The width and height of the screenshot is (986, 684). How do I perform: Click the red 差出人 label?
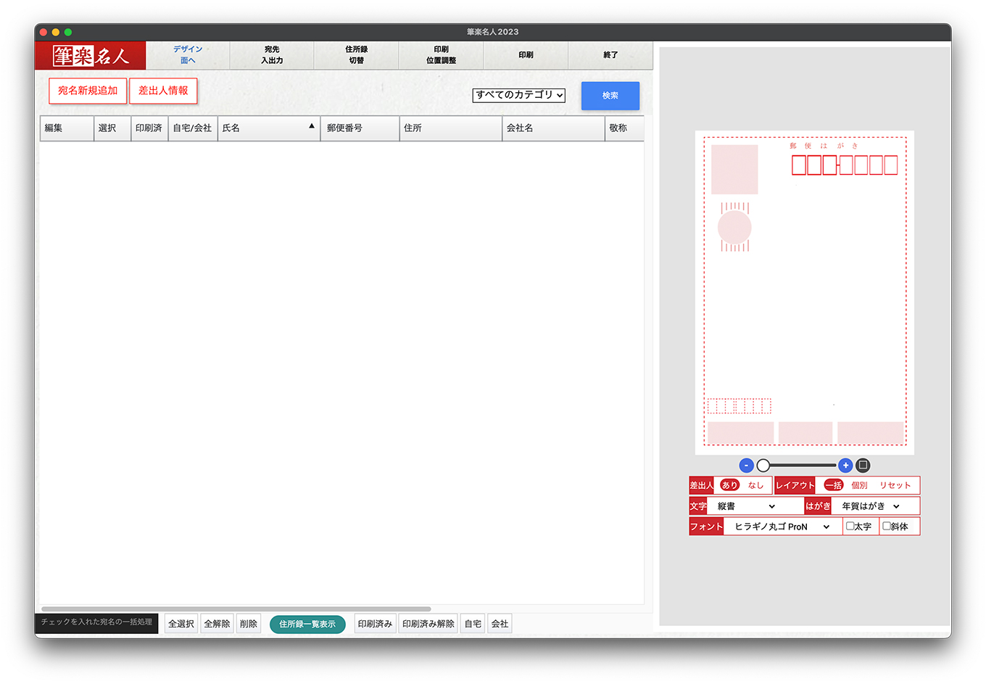[701, 485]
